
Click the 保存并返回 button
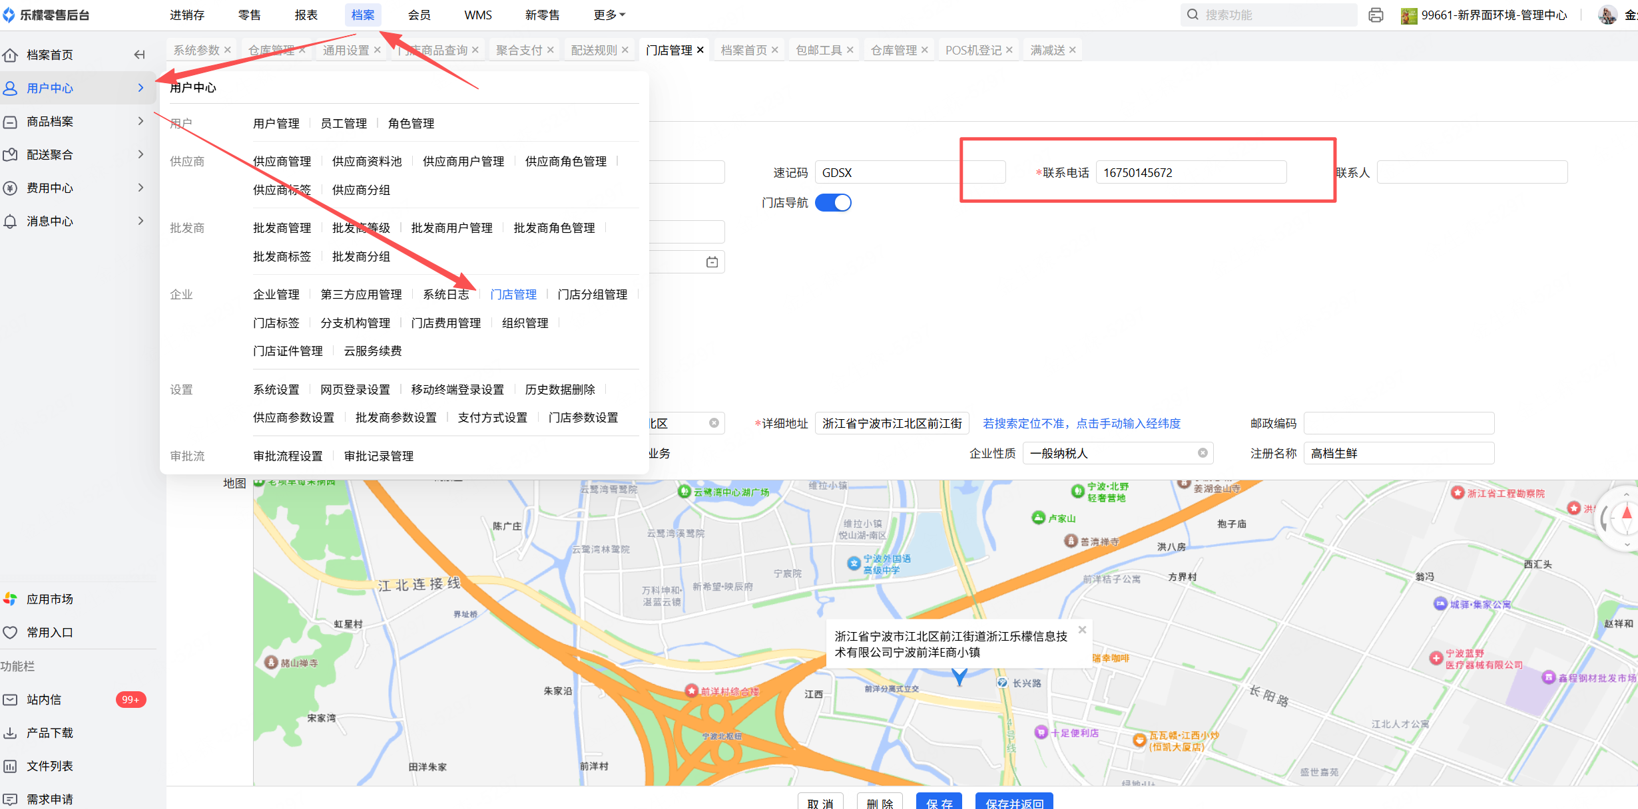(x=1013, y=802)
